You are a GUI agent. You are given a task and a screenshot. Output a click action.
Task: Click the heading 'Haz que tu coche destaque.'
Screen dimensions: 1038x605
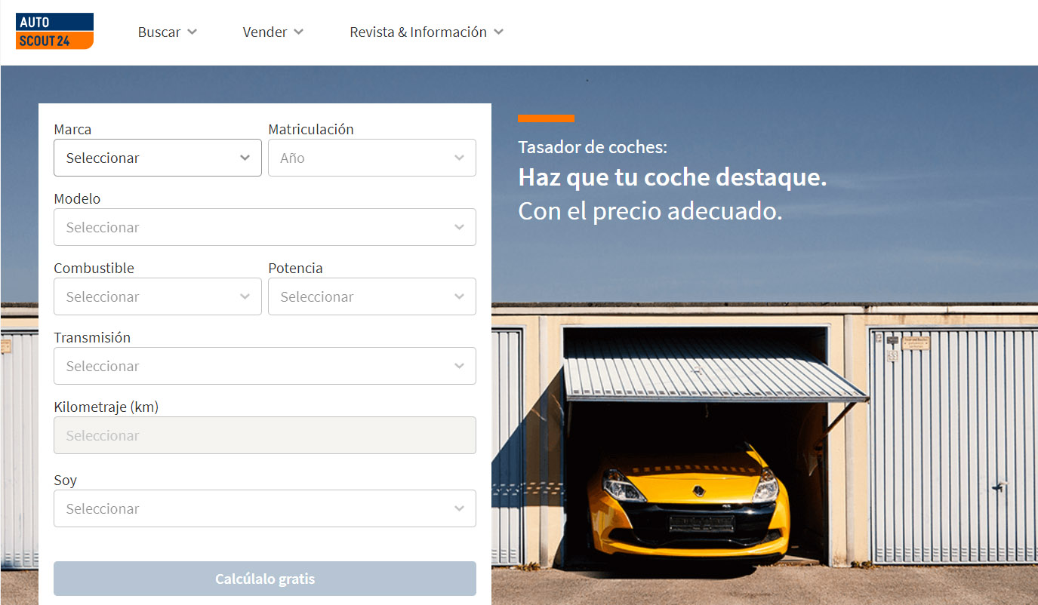tap(672, 178)
